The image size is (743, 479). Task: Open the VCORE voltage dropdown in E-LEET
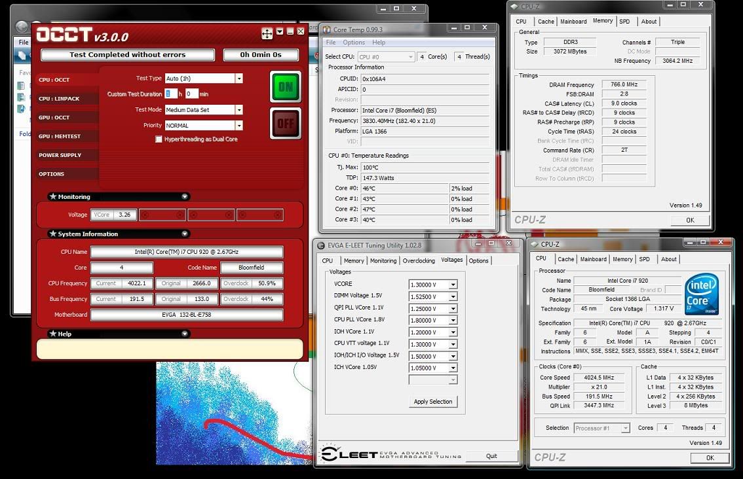point(453,285)
